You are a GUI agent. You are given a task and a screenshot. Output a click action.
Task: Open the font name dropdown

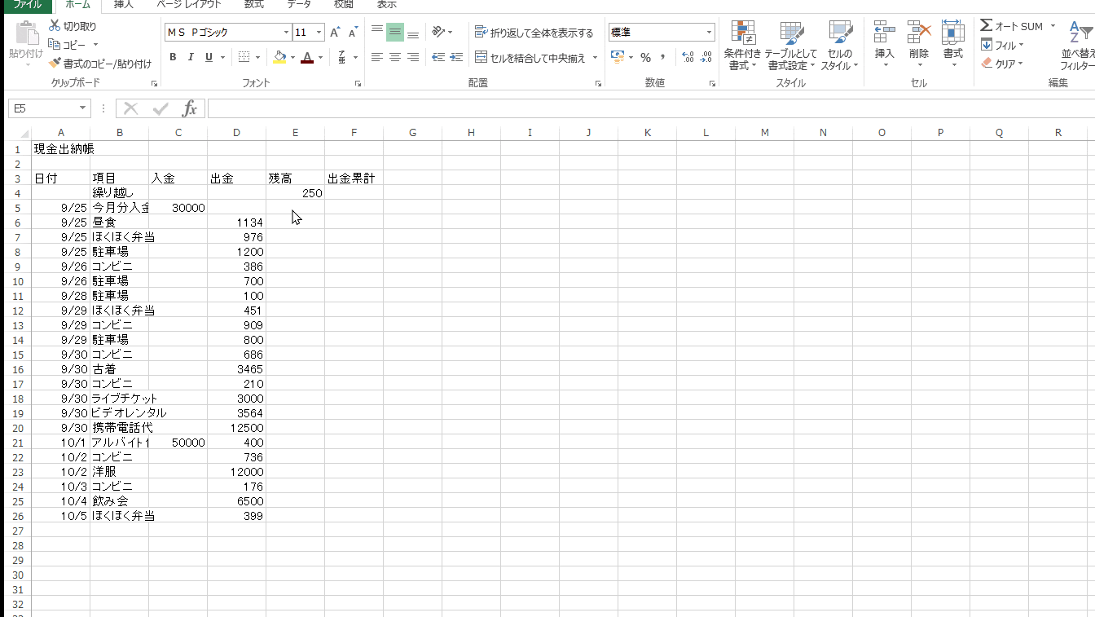tap(286, 33)
